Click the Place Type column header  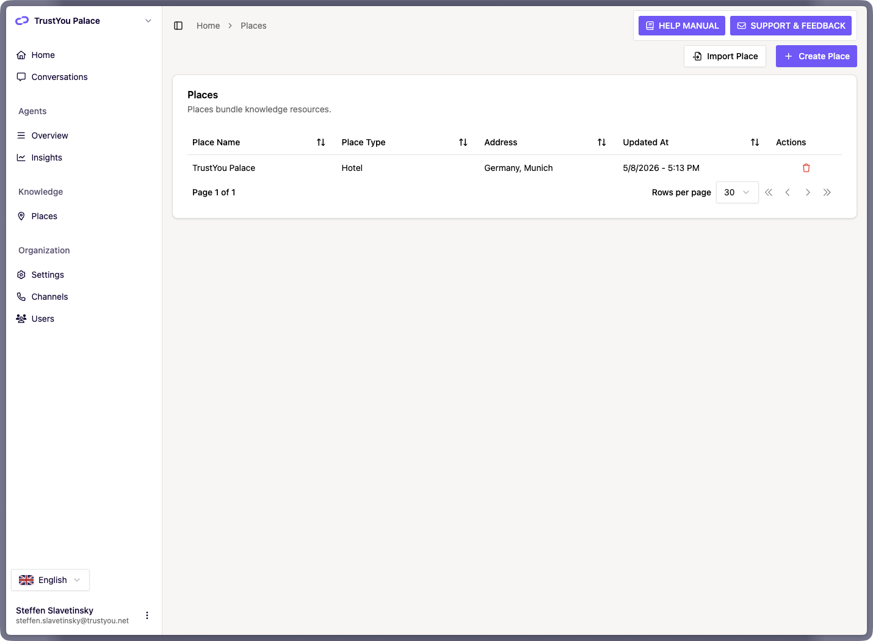pyautogui.click(x=363, y=142)
